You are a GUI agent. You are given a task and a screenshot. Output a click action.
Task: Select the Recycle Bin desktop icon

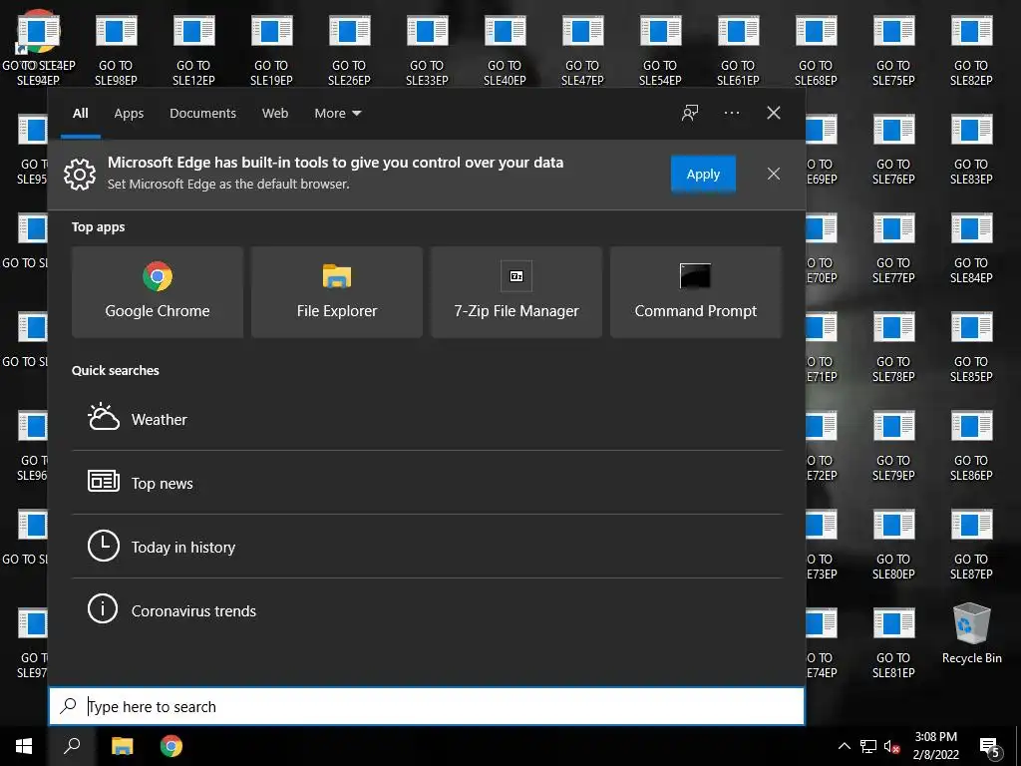tap(971, 633)
